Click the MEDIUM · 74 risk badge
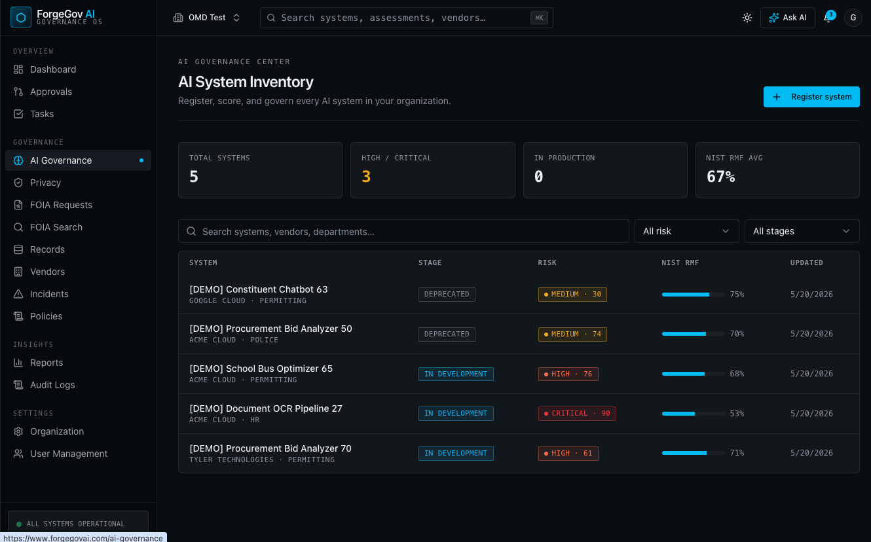This screenshot has width=871, height=542. click(x=572, y=334)
